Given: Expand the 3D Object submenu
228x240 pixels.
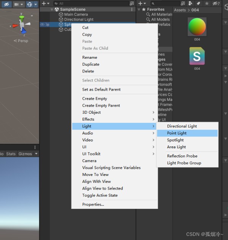Looking at the screenshot, I should [x=115, y=112].
